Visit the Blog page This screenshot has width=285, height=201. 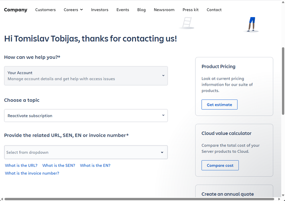(142, 10)
